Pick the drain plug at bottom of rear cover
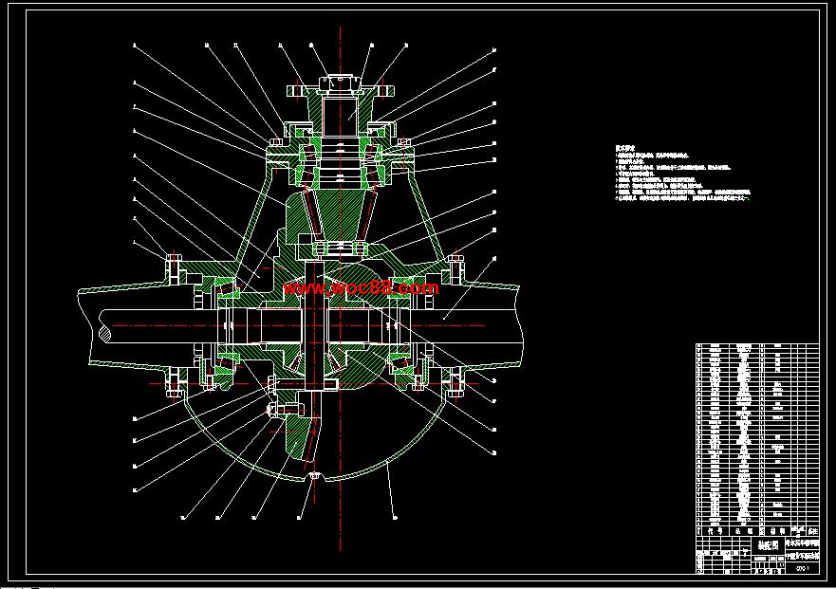Screen dimensions: 836x589 [x=314, y=475]
